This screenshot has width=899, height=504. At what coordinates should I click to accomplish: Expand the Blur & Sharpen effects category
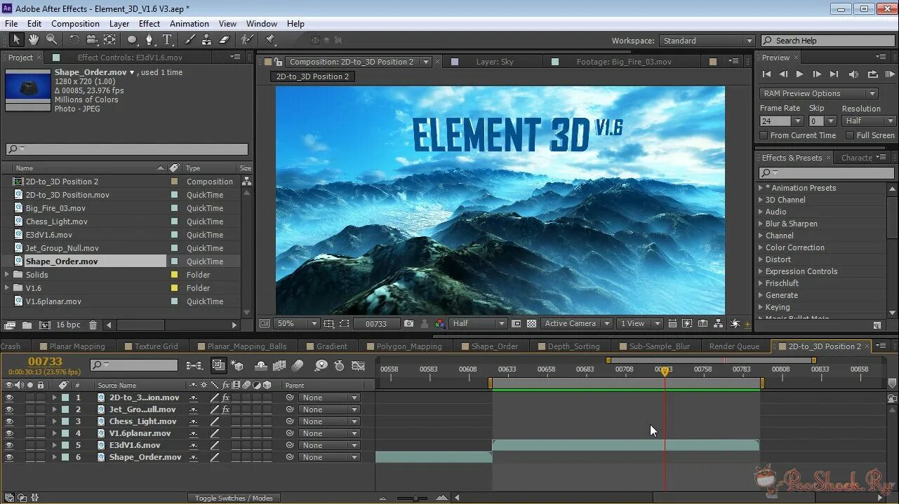[760, 224]
